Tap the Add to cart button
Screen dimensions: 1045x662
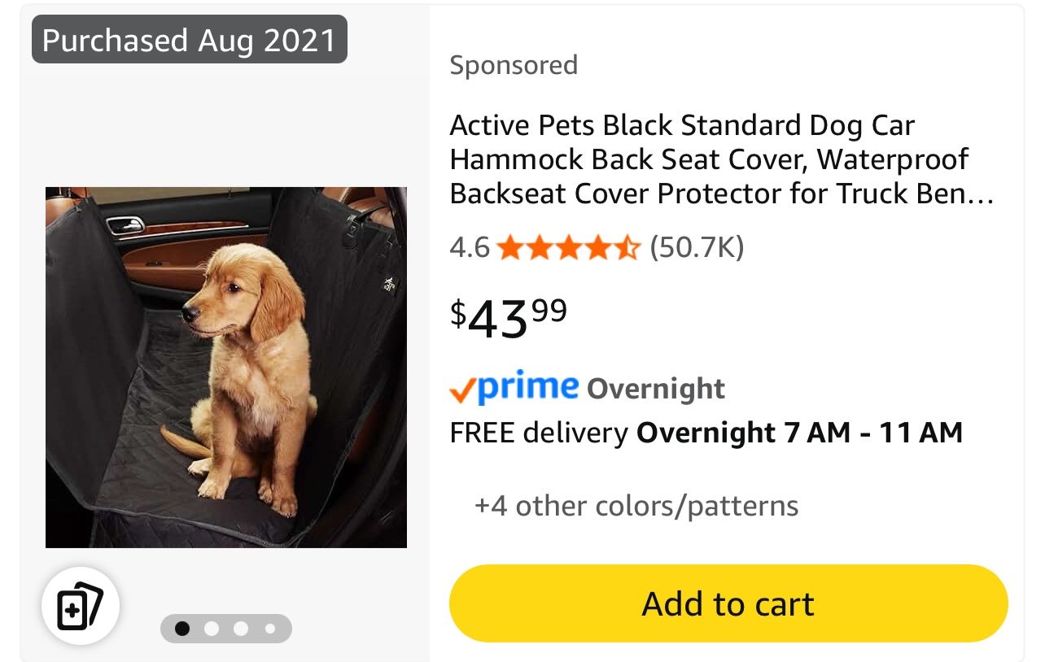[x=728, y=603]
